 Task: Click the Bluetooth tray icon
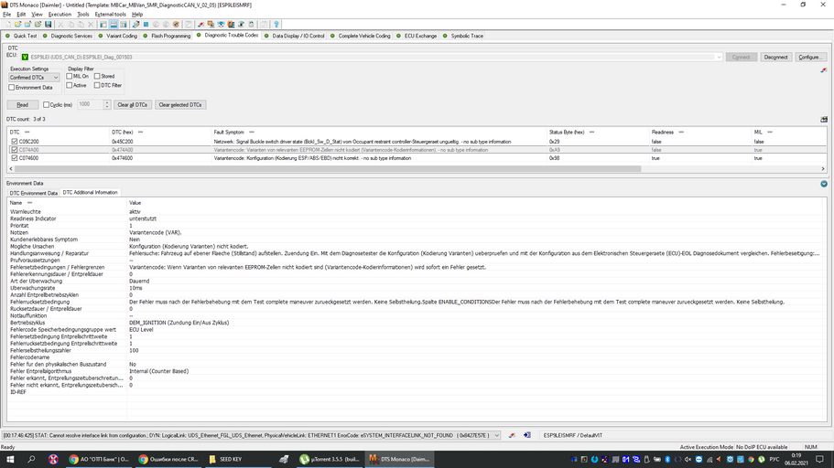coord(667,460)
